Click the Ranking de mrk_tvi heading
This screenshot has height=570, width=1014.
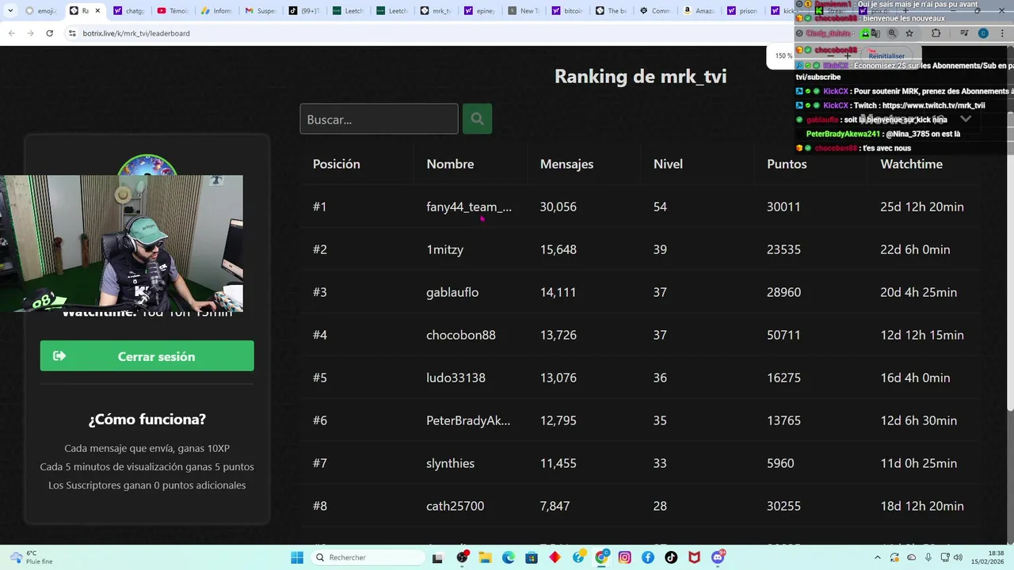coord(640,76)
